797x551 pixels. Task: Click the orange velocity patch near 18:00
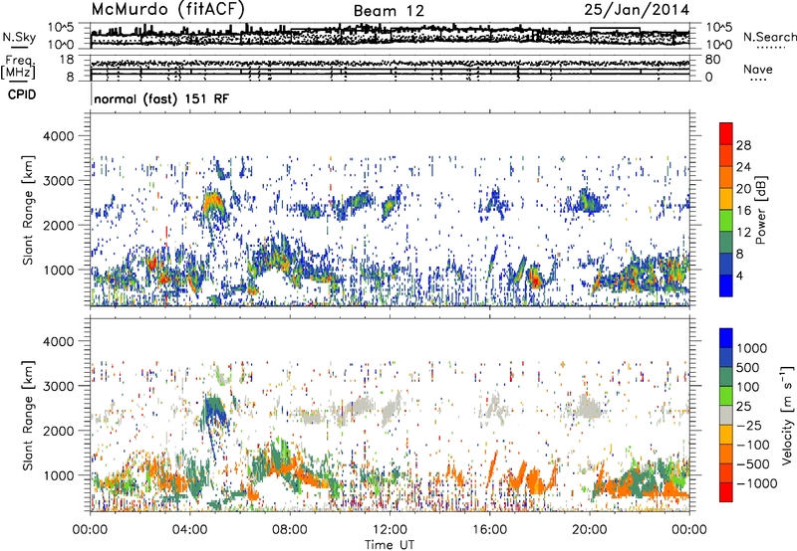coord(535,480)
